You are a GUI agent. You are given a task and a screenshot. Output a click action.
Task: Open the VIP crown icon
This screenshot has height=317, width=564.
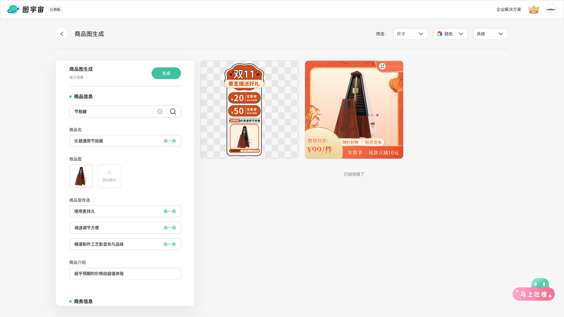pos(534,9)
